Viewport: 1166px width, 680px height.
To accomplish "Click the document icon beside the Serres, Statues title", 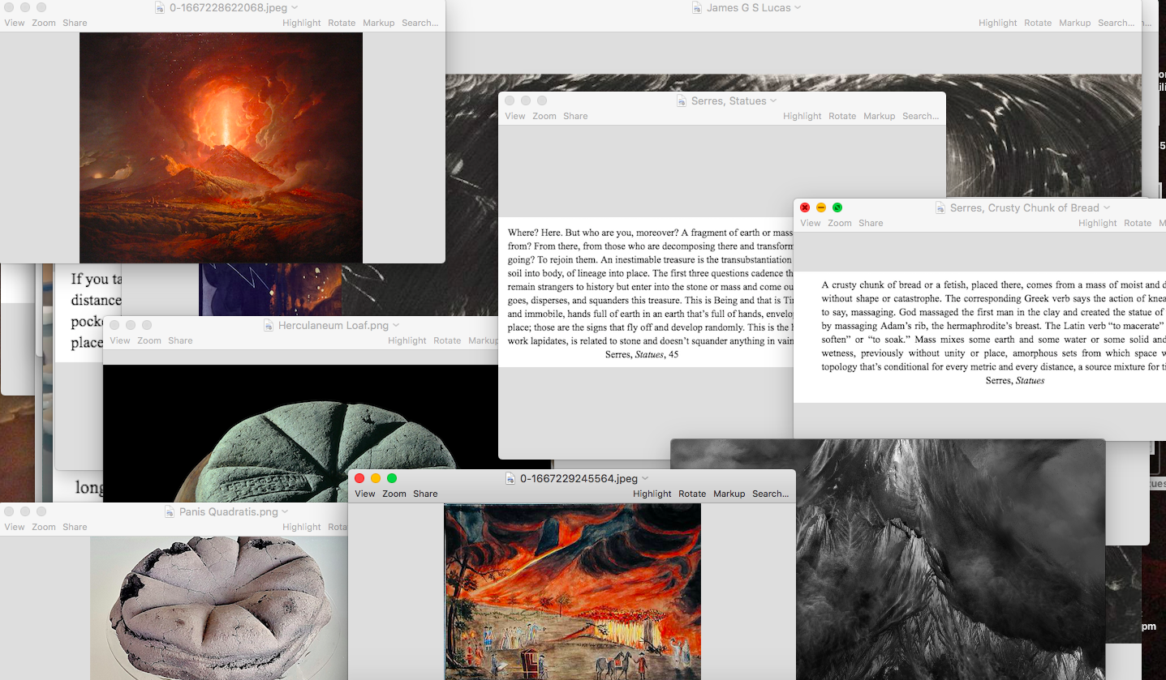I will [x=682, y=101].
